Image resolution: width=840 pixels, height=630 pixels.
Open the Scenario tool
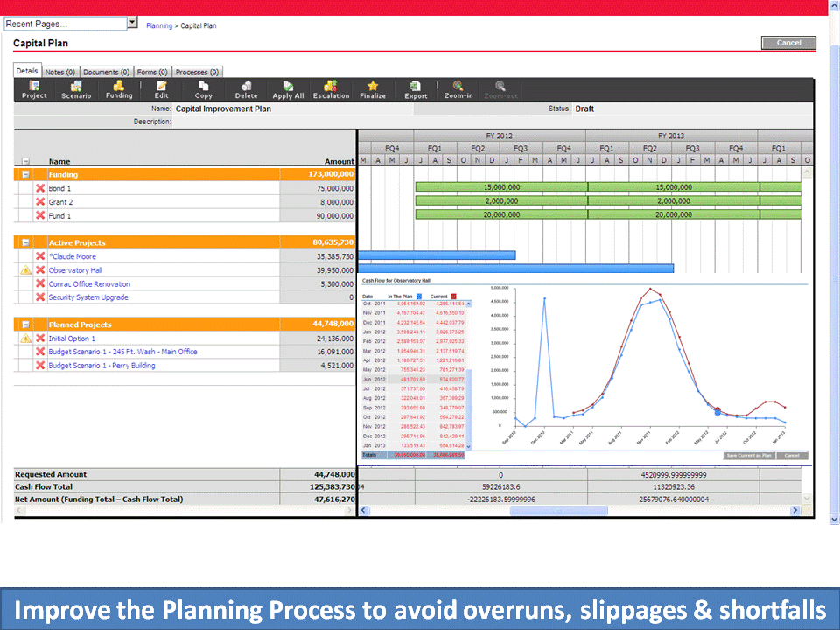point(76,89)
